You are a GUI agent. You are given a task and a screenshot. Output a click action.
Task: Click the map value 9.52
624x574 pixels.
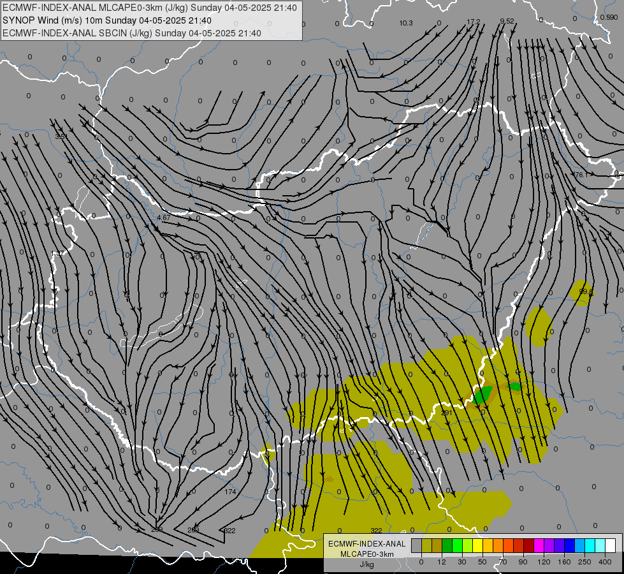tap(507, 21)
